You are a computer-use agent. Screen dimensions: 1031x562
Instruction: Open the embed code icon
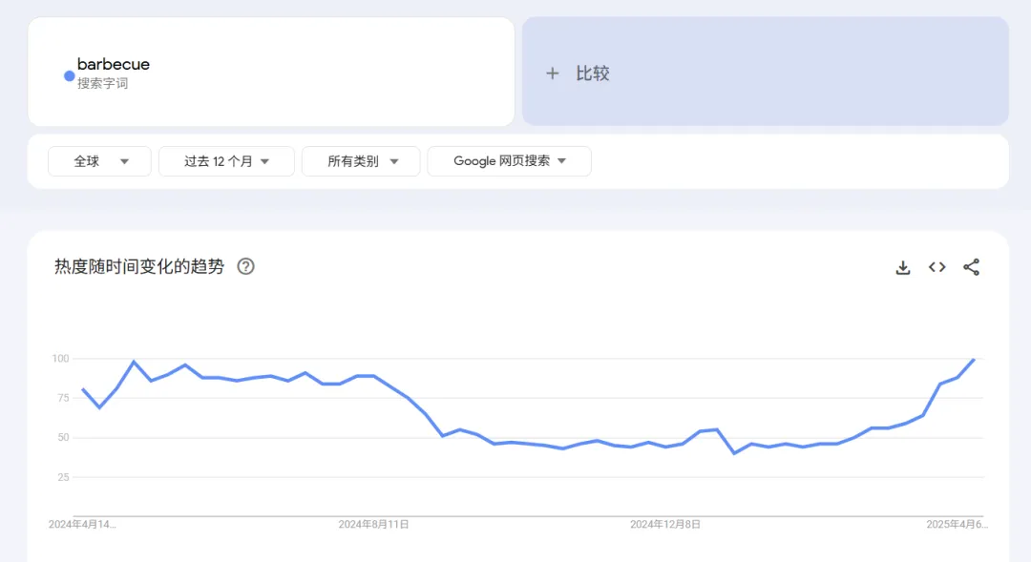click(x=937, y=267)
